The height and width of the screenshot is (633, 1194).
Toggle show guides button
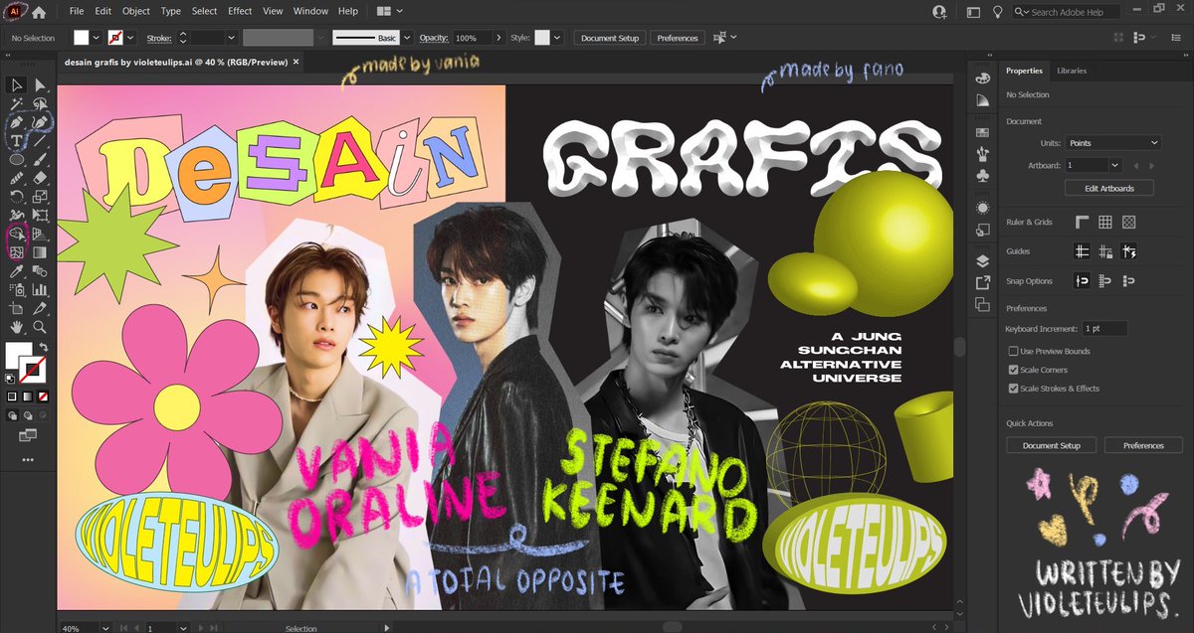1083,251
